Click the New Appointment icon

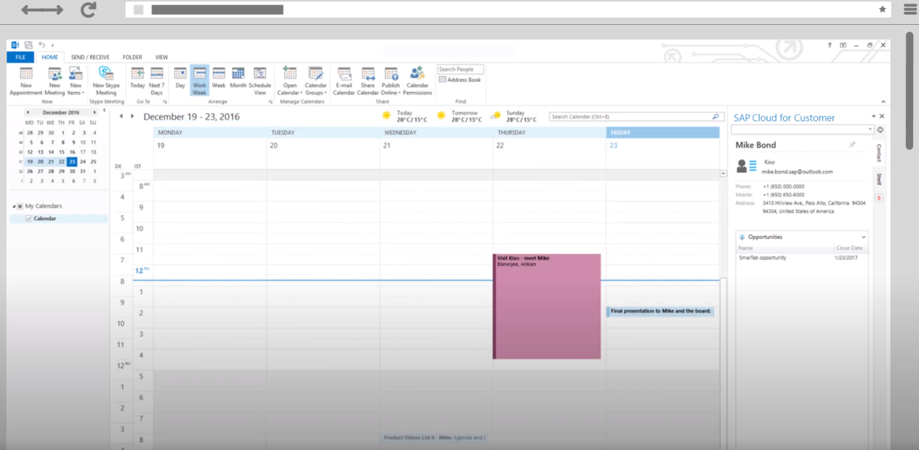tap(26, 80)
